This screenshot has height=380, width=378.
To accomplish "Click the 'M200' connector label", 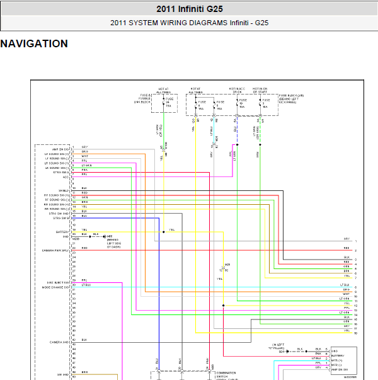I will (x=76, y=239).
